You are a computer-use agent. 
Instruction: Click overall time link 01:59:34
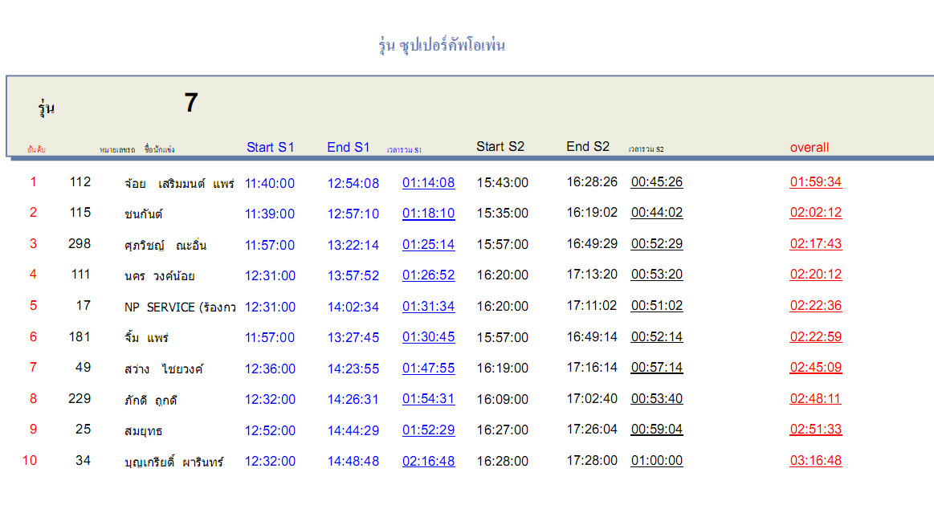tap(815, 182)
